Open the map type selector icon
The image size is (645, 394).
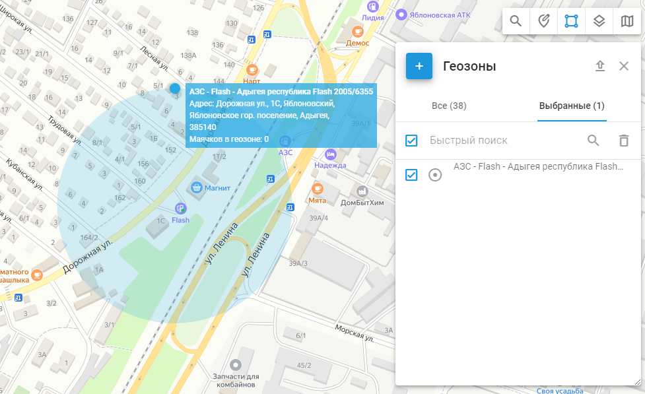[x=627, y=20]
